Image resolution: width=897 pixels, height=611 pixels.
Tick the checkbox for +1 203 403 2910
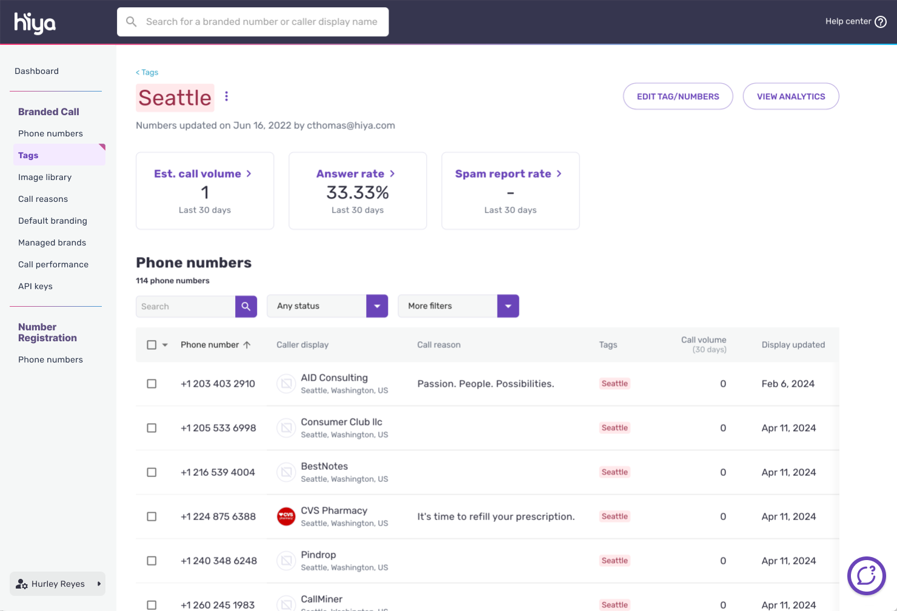point(152,384)
